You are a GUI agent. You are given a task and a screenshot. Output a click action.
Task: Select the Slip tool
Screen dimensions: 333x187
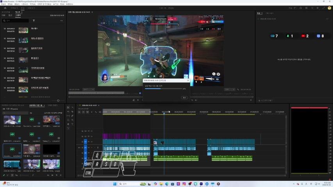pyautogui.click(x=68, y=116)
